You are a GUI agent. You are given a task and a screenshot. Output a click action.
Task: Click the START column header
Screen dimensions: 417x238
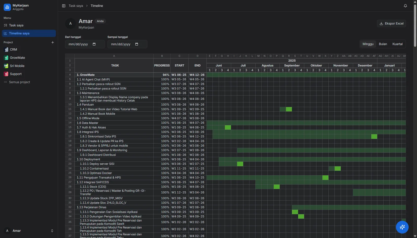click(179, 66)
